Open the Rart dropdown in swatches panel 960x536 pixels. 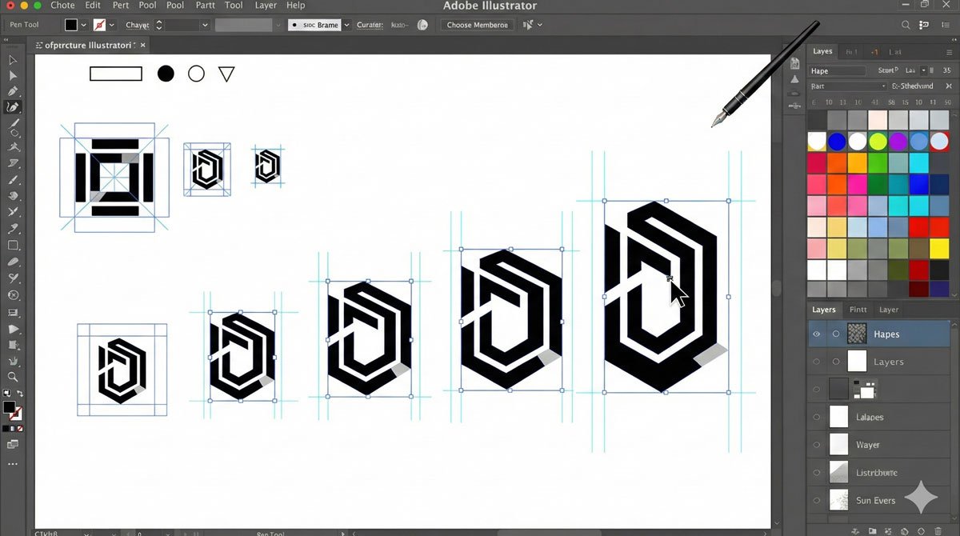tap(882, 86)
